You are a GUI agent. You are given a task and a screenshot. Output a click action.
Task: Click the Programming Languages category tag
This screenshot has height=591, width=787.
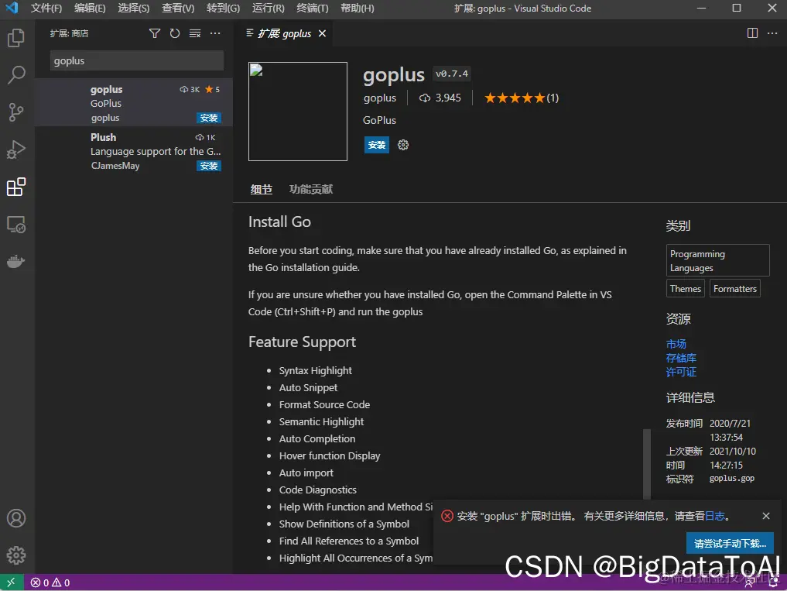click(x=717, y=260)
